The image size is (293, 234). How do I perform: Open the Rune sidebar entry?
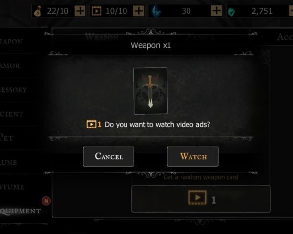(x=8, y=162)
